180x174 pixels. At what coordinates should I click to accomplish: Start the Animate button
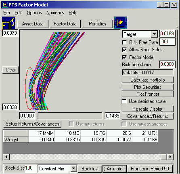coord(115,169)
